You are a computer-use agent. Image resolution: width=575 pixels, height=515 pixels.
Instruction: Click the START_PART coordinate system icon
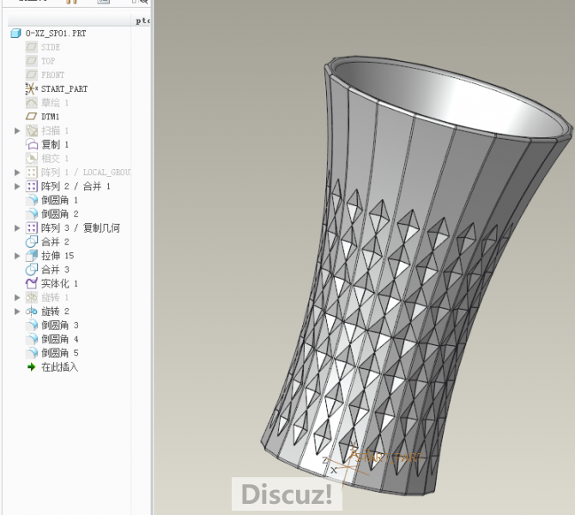click(x=32, y=88)
